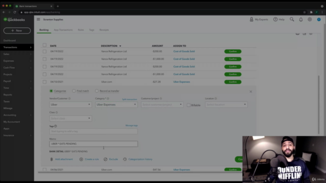Open the Select customer/project dropdown
This screenshot has width=326, height=183.
click(x=162, y=105)
